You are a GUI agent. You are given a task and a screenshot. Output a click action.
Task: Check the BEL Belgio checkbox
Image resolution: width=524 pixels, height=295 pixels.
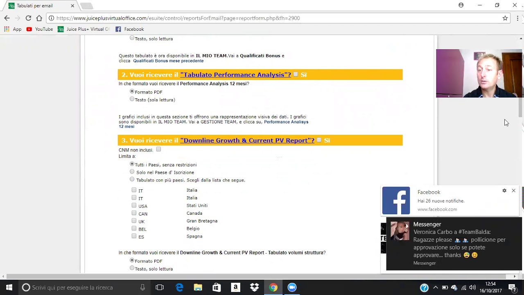point(134,228)
